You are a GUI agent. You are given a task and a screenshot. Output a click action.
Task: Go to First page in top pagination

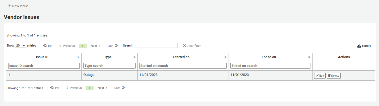(48, 46)
